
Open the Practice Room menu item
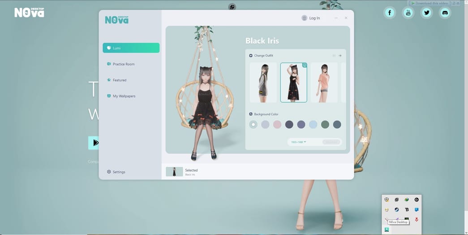point(124,64)
